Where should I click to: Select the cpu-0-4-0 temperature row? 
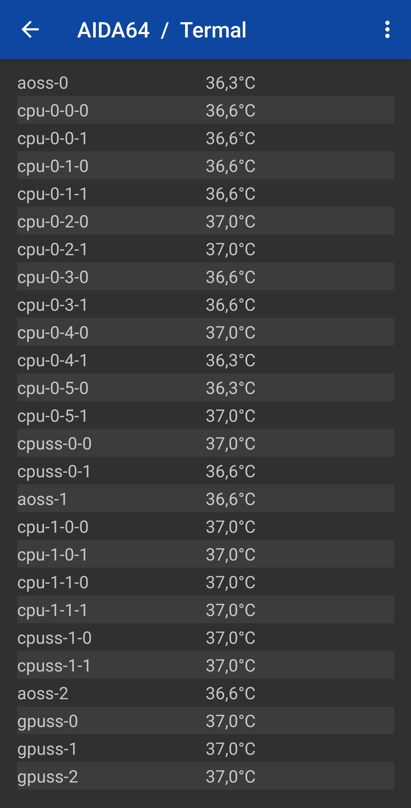205,332
